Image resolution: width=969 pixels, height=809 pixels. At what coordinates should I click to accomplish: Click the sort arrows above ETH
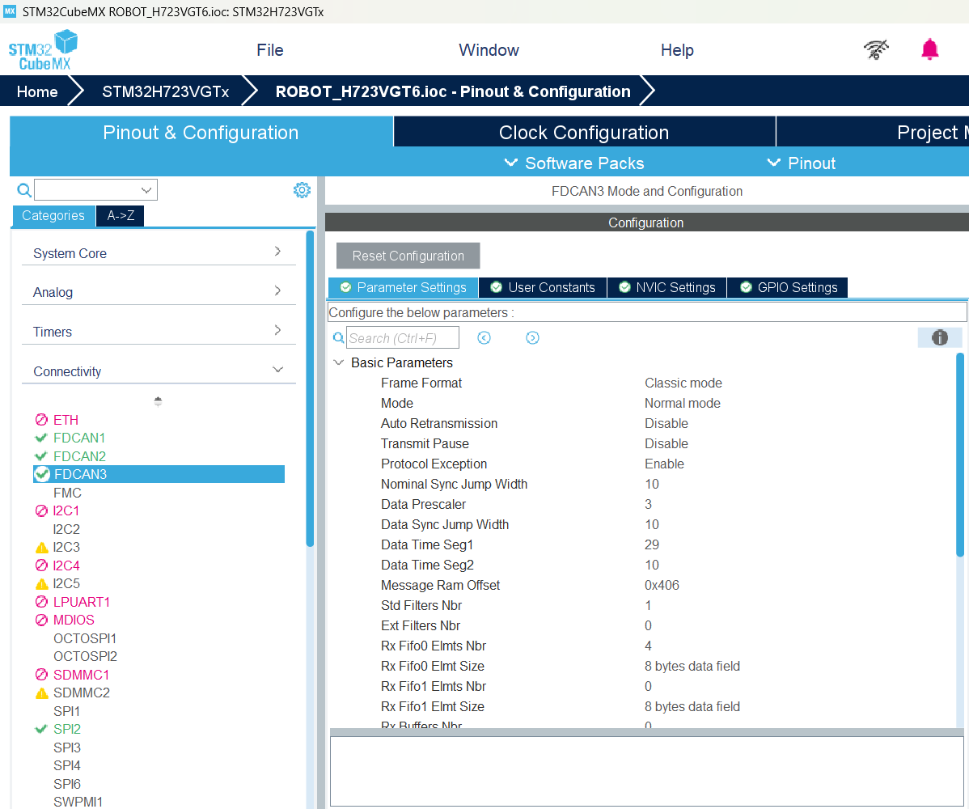click(x=159, y=401)
